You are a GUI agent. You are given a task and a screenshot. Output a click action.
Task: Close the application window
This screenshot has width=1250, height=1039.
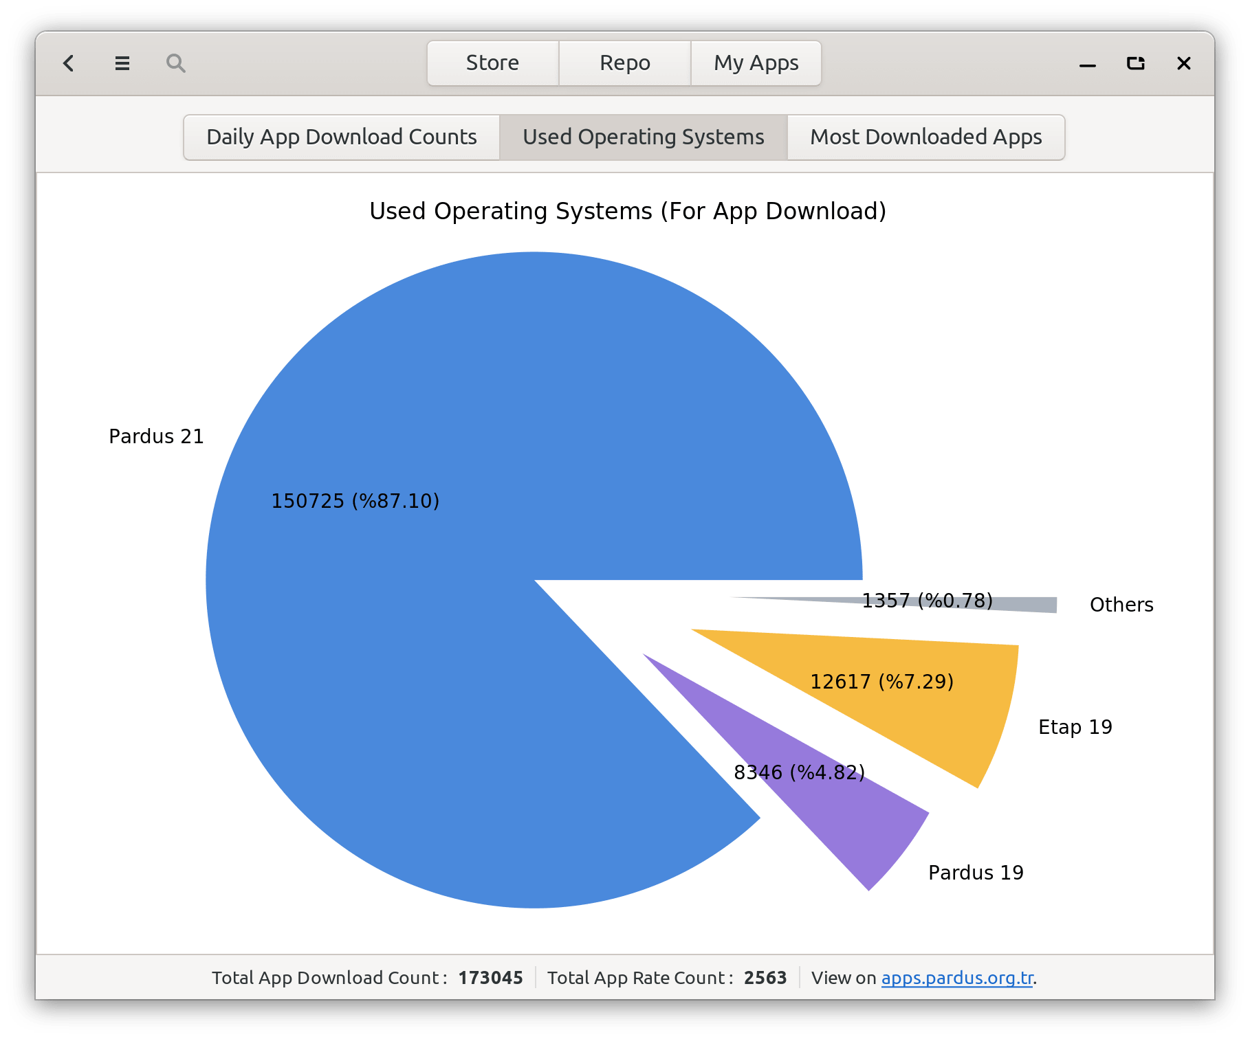click(1184, 63)
